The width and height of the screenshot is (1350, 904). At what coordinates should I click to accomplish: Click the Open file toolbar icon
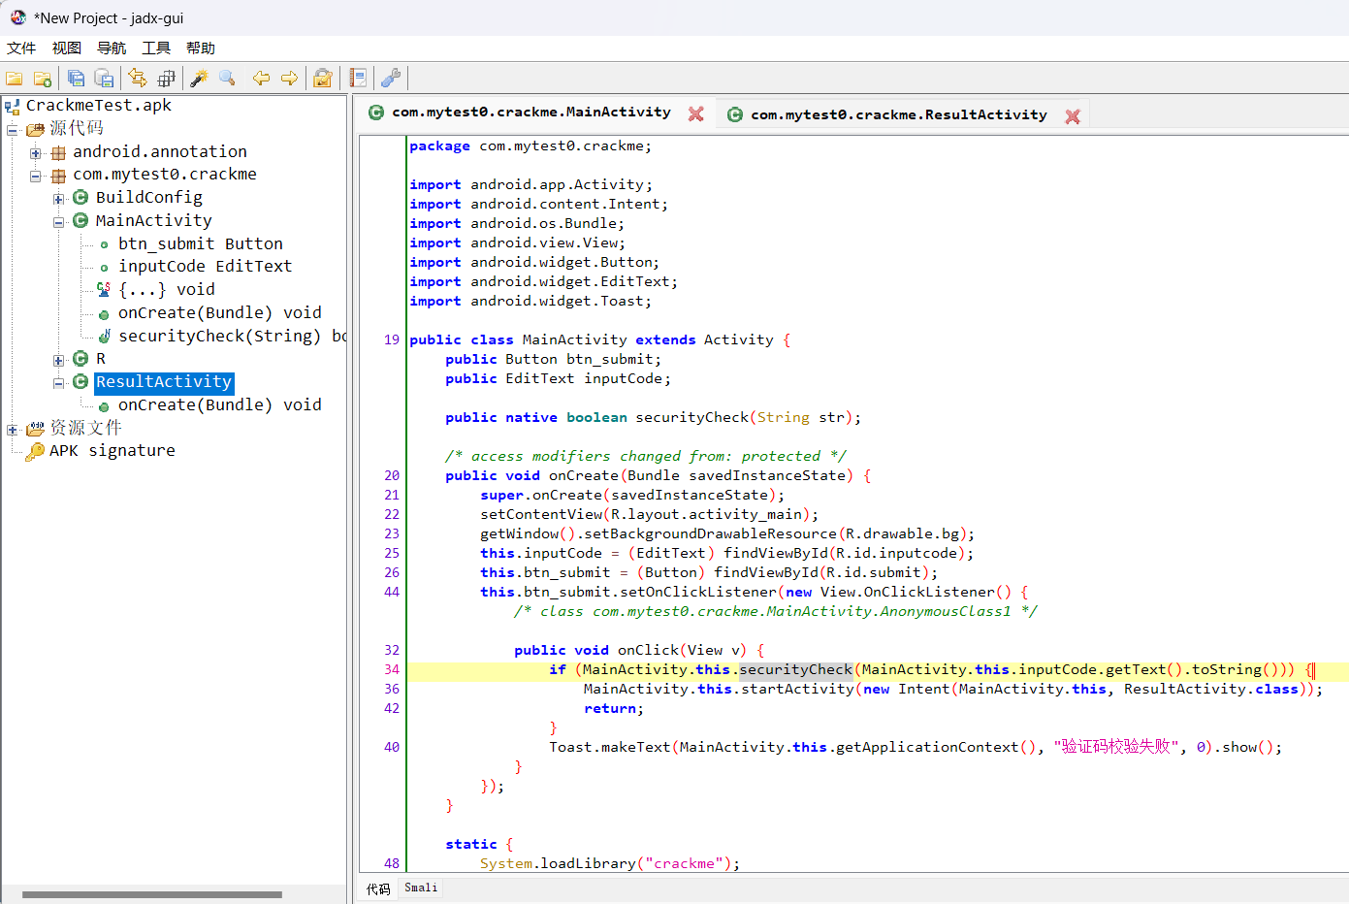[15, 79]
